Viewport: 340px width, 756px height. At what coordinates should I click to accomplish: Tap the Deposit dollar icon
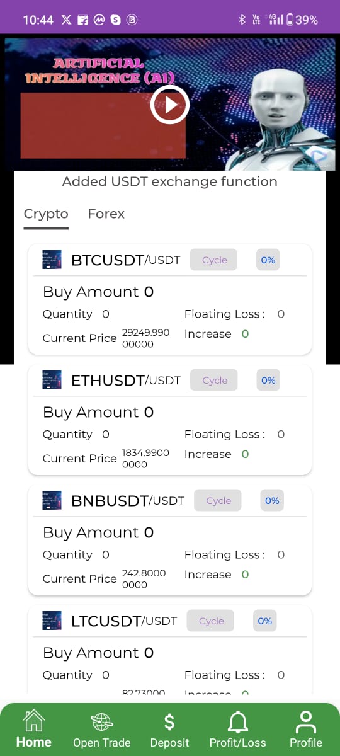tap(169, 721)
